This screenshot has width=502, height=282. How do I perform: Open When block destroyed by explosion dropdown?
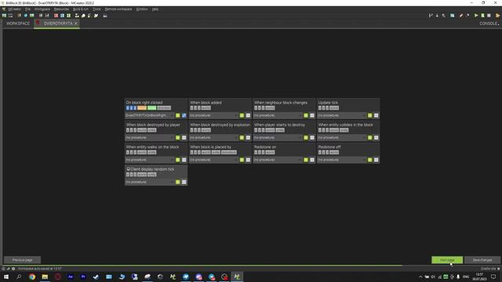pos(213,138)
